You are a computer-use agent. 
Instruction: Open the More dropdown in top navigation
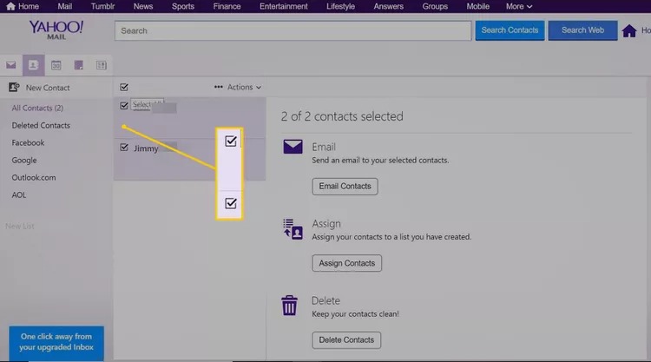tap(519, 6)
